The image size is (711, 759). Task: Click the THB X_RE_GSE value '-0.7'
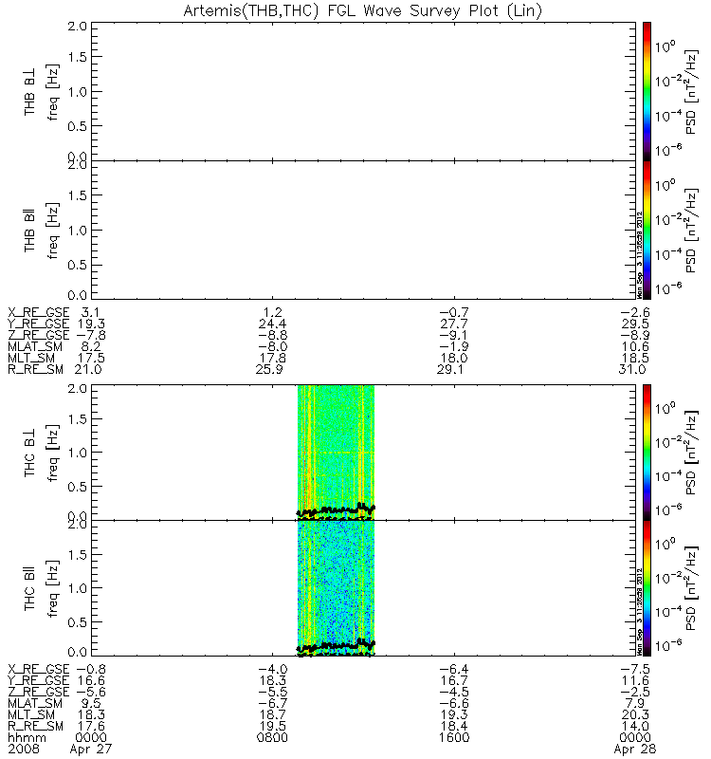point(454,312)
